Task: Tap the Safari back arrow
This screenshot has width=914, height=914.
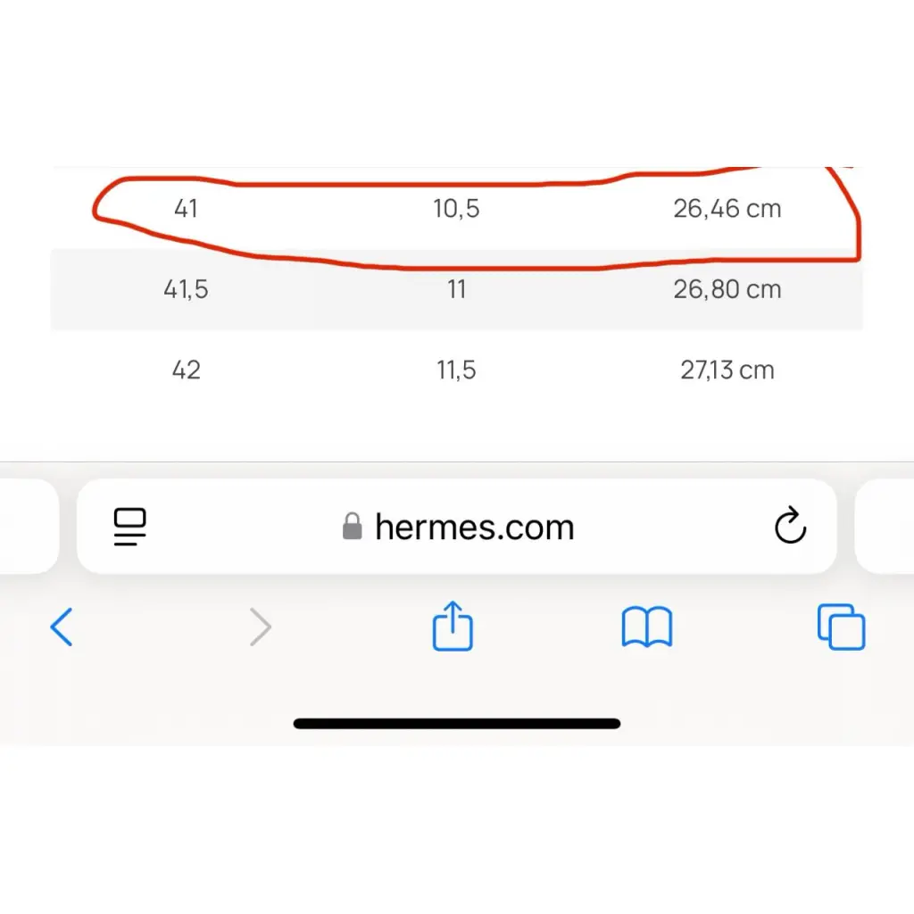Action: coord(62,627)
